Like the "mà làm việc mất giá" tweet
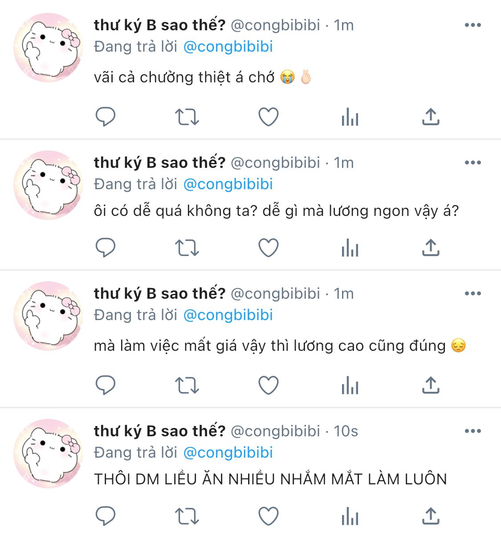Viewport: 501px width, 536px height. click(x=269, y=386)
